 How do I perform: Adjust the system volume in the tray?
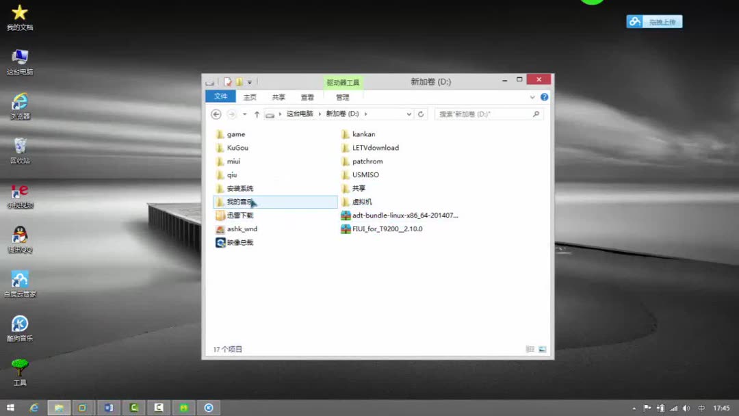(686, 407)
